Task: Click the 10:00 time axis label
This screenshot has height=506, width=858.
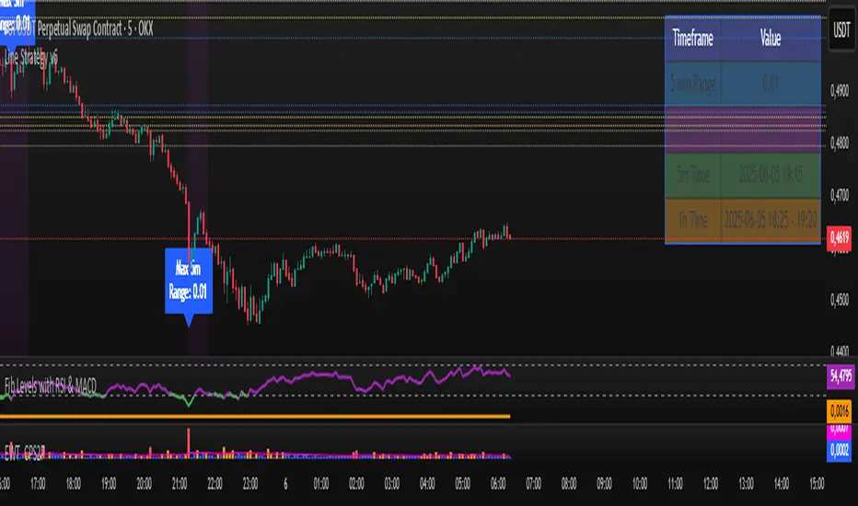Action: click(640, 484)
